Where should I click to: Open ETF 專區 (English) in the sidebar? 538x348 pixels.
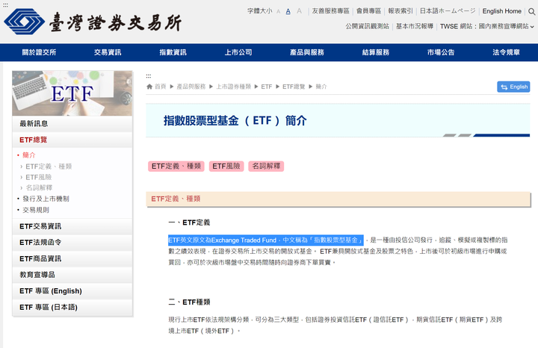point(72,291)
